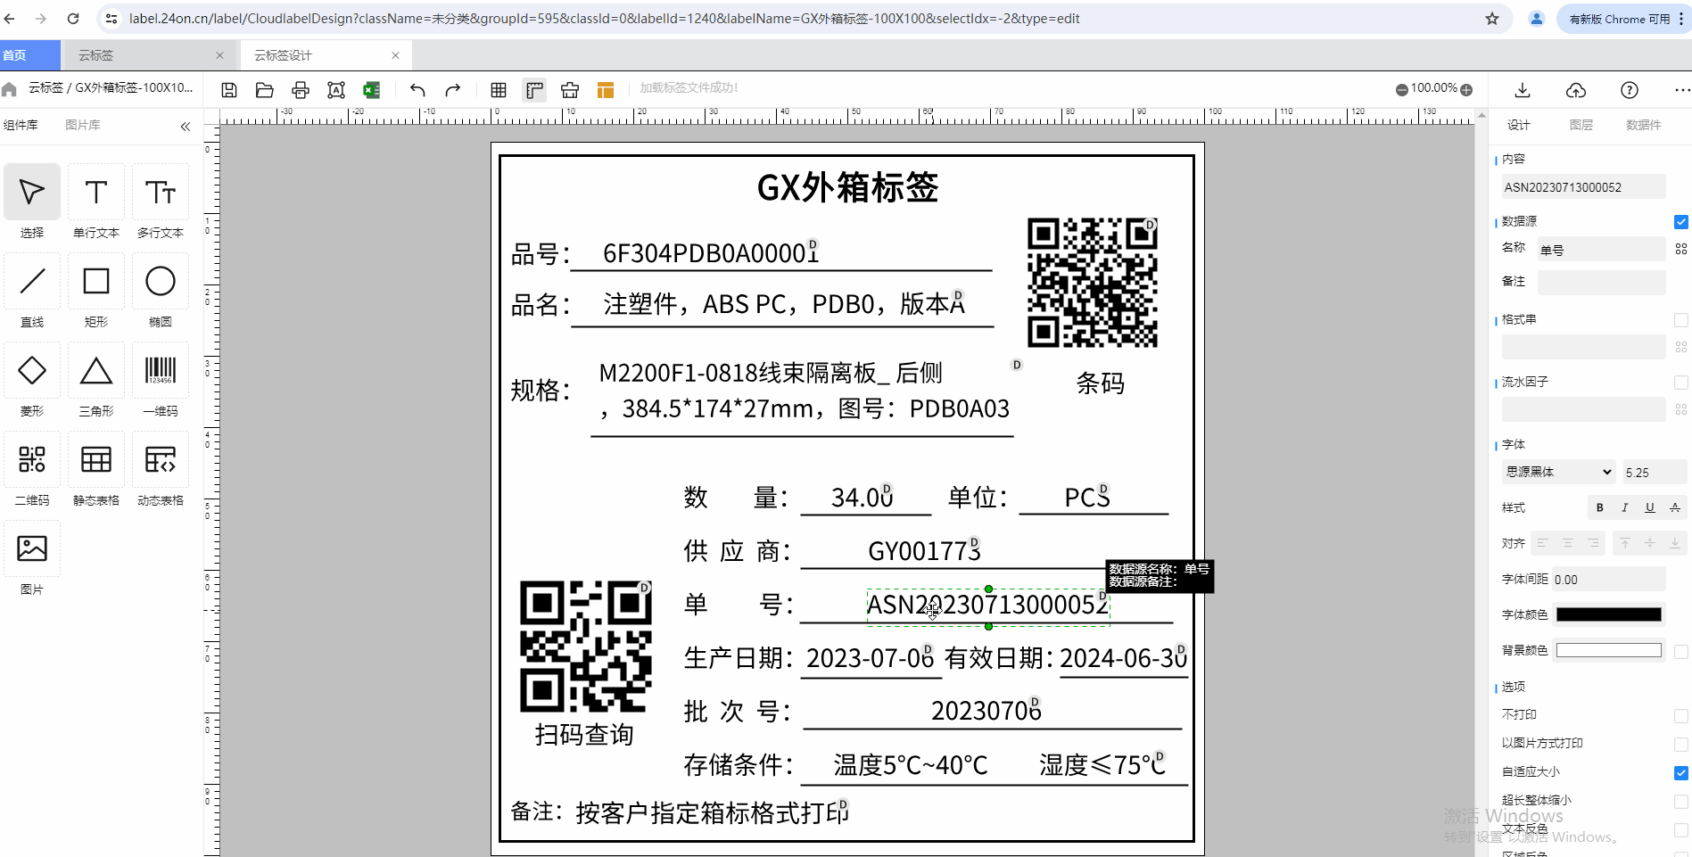Enable the 超长整体缩小 checkbox
This screenshot has width=1692, height=857.
pyautogui.click(x=1681, y=801)
